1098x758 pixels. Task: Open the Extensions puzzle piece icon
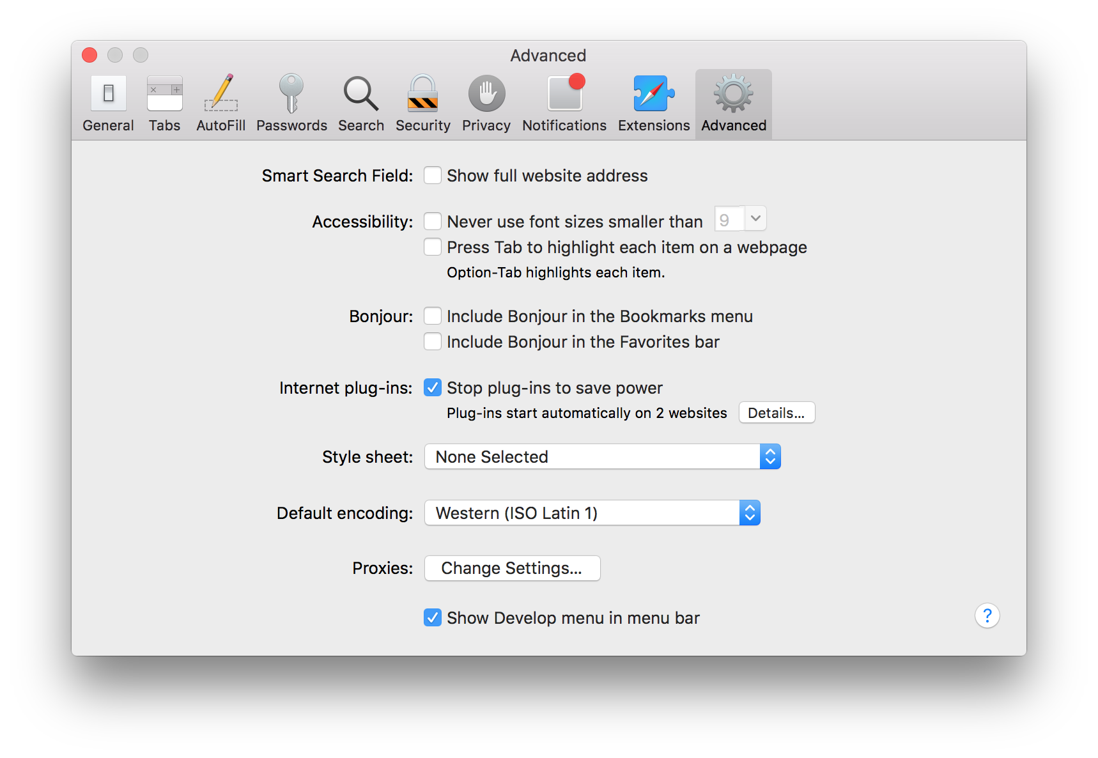(x=654, y=93)
